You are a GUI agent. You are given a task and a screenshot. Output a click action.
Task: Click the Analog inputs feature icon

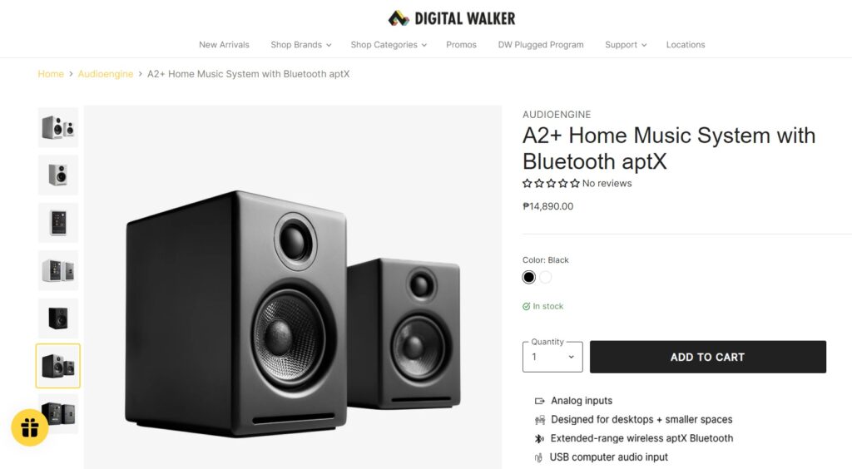coord(539,401)
